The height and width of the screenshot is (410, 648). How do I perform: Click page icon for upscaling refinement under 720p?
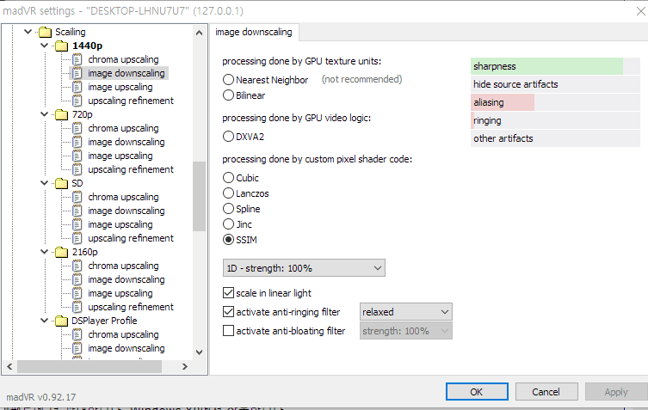point(77,169)
